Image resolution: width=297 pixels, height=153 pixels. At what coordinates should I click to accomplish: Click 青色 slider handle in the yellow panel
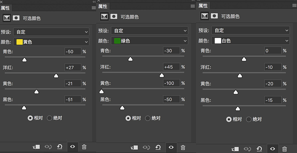click(24, 60)
